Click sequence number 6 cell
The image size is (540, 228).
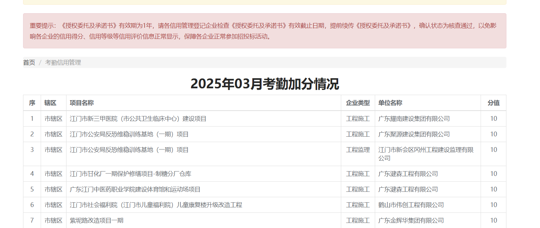point(32,205)
